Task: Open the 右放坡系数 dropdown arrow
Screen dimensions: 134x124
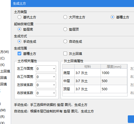Action: 54,93
